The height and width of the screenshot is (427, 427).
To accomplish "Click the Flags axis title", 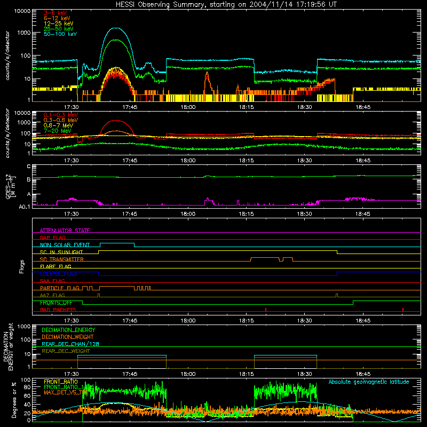I will point(21,266).
